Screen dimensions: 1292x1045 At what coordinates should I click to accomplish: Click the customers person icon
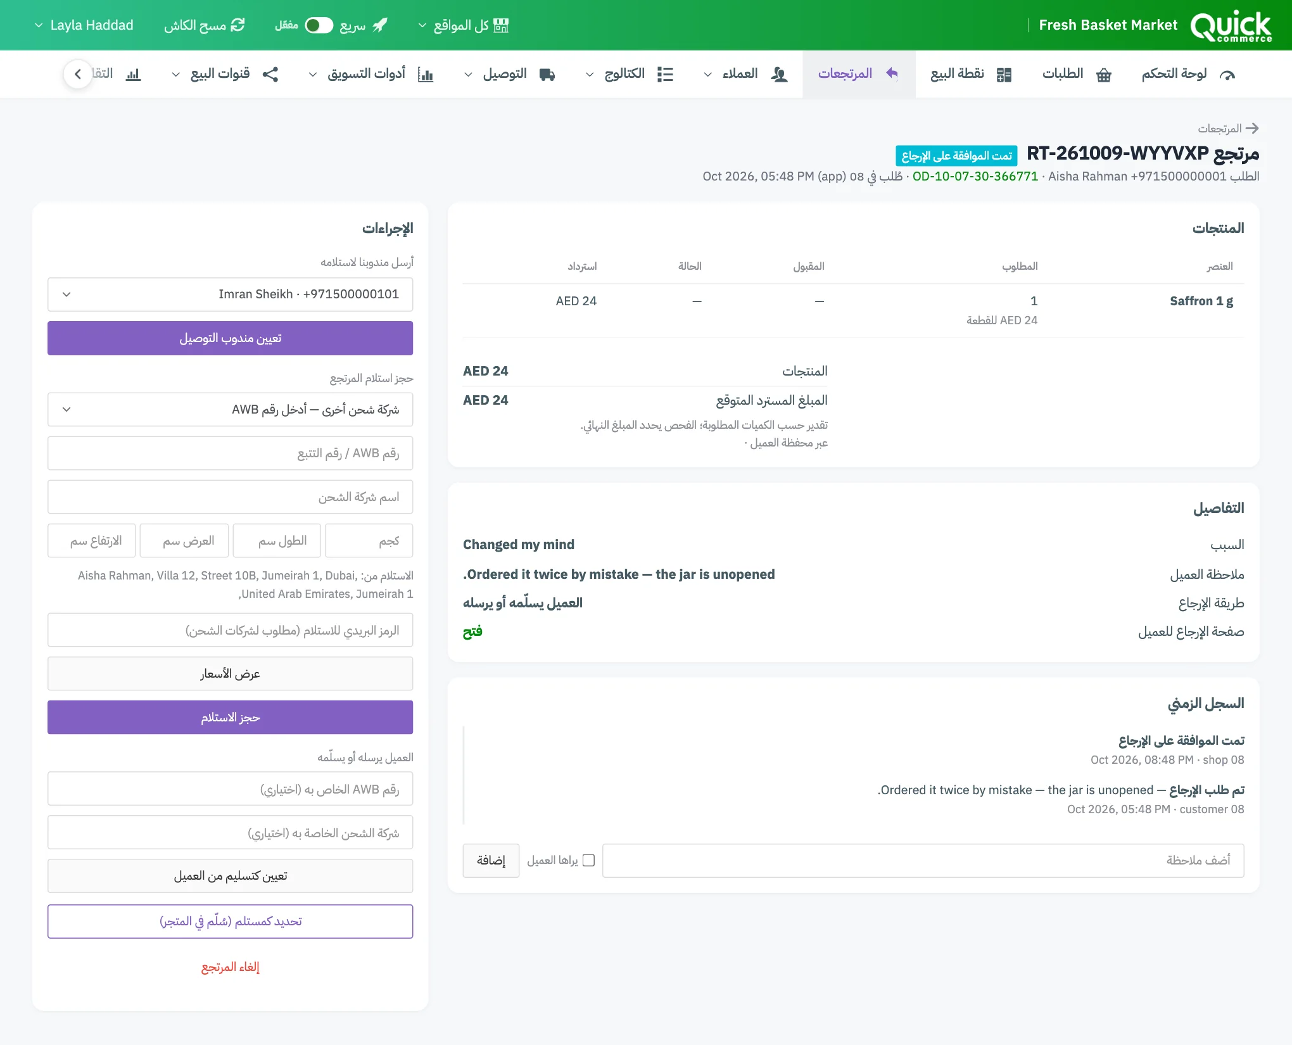click(x=779, y=75)
